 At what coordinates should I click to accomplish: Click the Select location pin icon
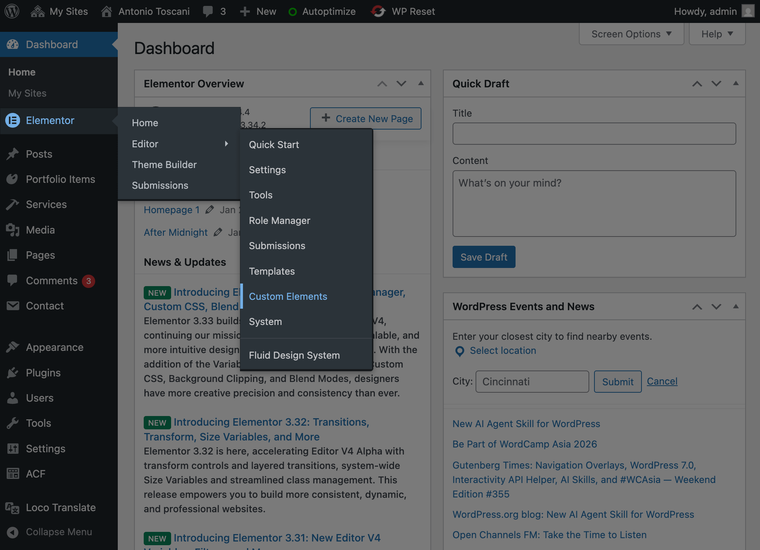[460, 351]
